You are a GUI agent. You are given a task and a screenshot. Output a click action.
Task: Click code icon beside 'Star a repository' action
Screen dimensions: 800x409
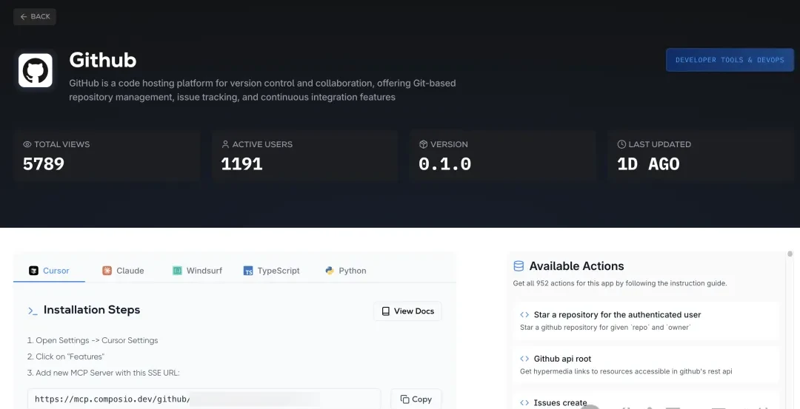524,315
